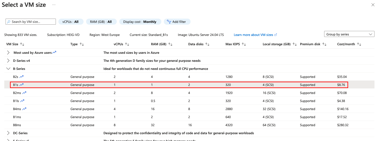Sort using the Max IOPS arrows
The image size is (377, 141).
pos(244,44)
